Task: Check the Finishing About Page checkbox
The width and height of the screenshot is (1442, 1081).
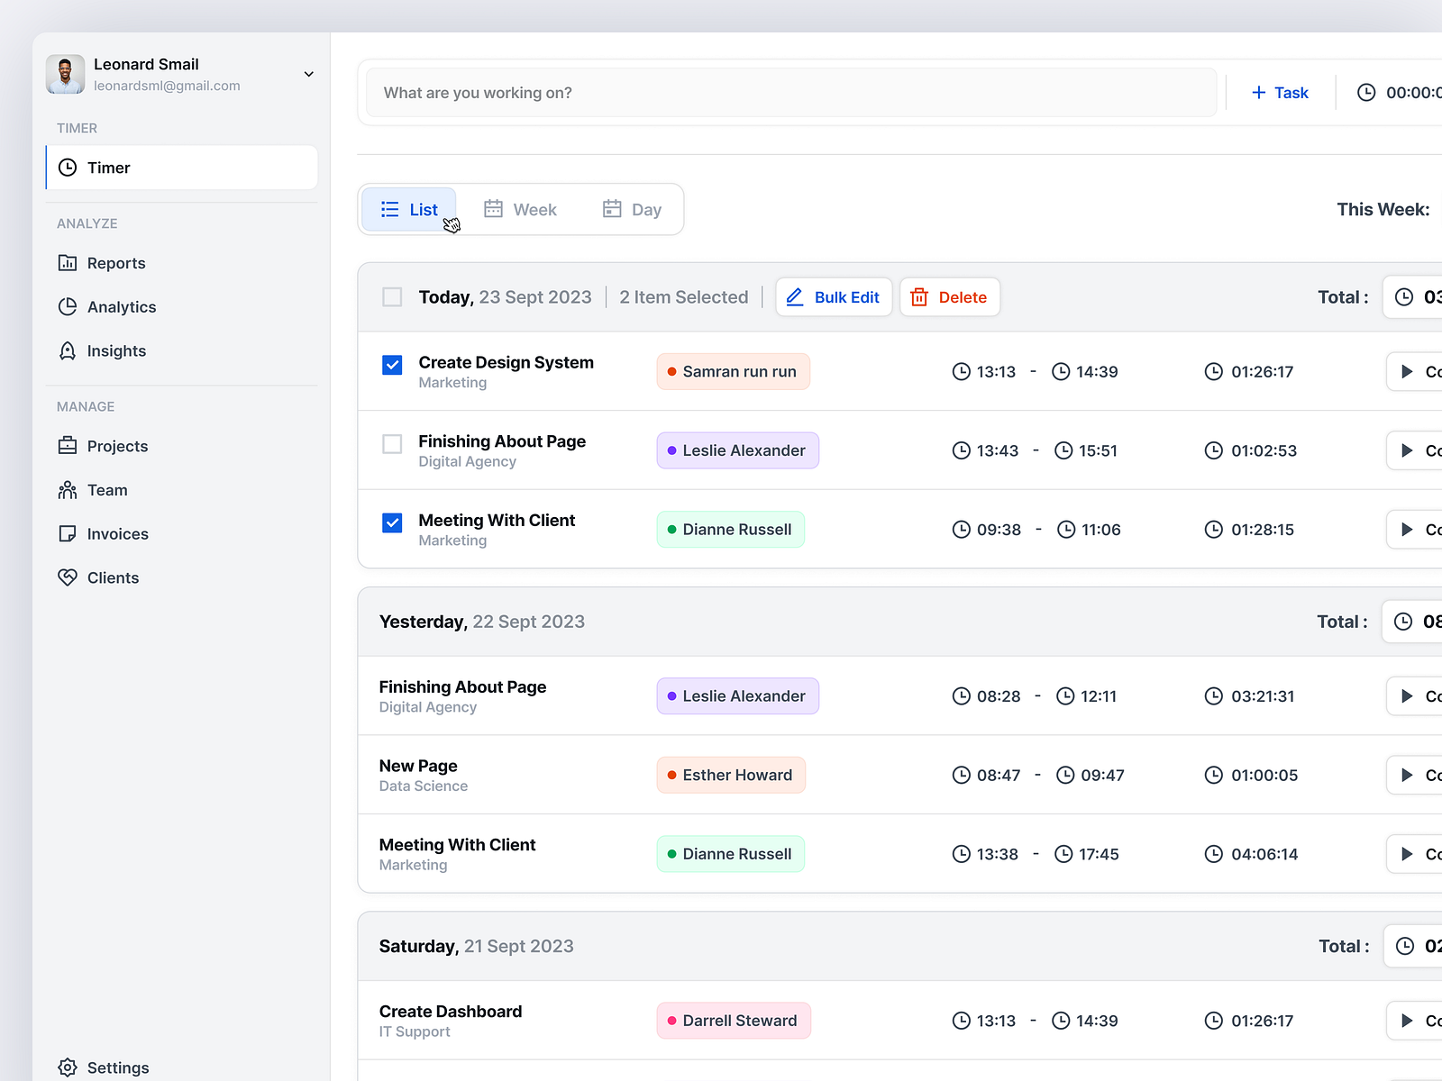Action: click(x=392, y=443)
